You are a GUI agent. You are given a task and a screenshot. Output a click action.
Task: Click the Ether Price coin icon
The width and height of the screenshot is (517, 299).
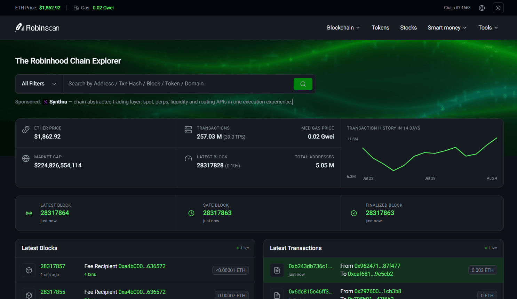pyautogui.click(x=26, y=130)
